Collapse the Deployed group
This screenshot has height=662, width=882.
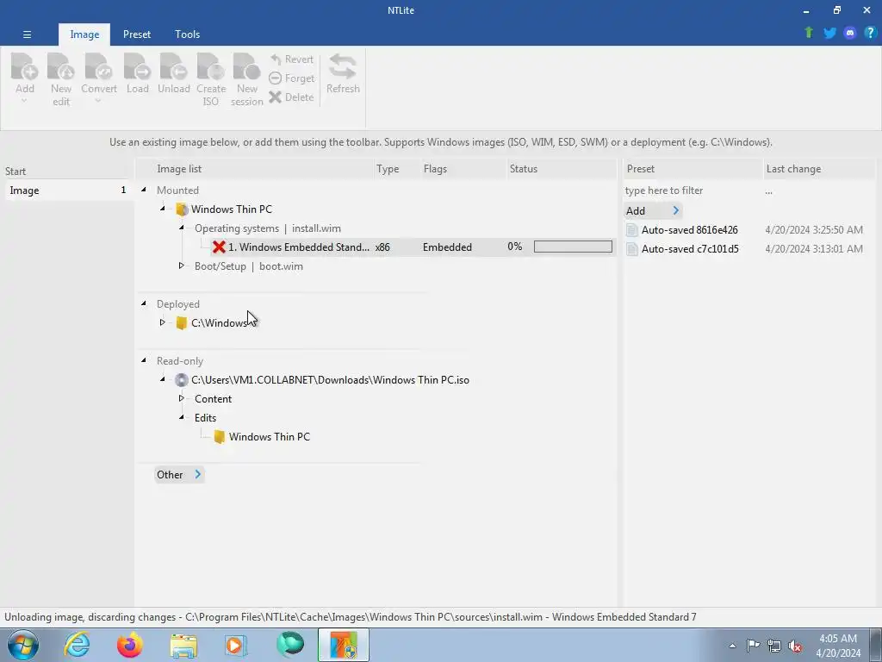tap(144, 303)
